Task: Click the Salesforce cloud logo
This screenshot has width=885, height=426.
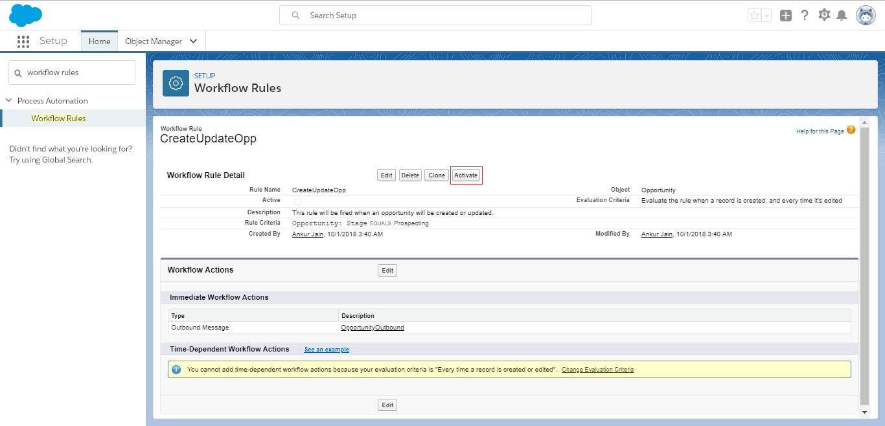Action: pos(26,14)
